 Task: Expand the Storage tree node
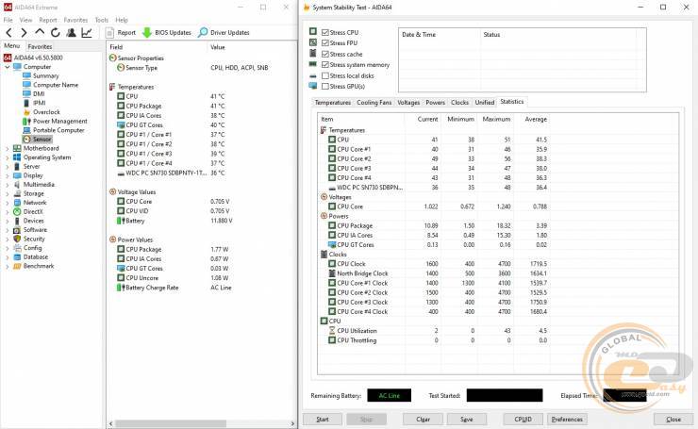tap(8, 193)
